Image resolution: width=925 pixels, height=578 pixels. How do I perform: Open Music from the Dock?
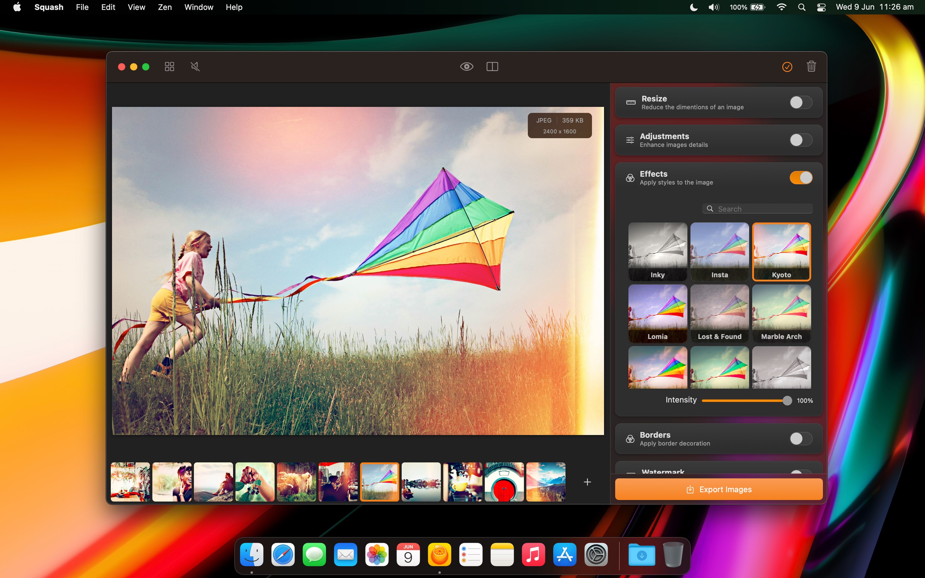[534, 554]
